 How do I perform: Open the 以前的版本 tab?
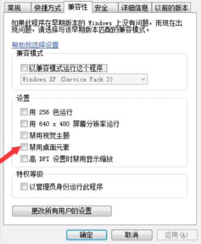171,8
